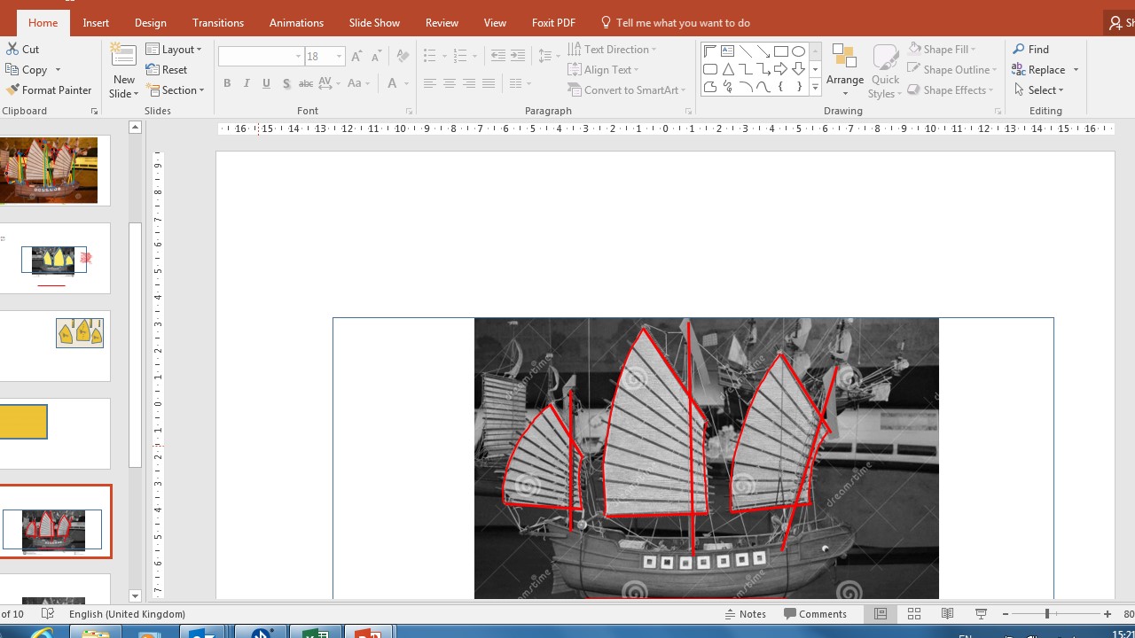
Task: Click the zoom in plus button
Action: (x=1108, y=613)
